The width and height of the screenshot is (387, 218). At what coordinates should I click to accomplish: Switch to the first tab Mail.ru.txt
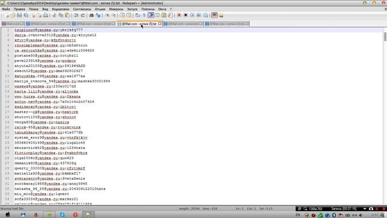(13, 24)
